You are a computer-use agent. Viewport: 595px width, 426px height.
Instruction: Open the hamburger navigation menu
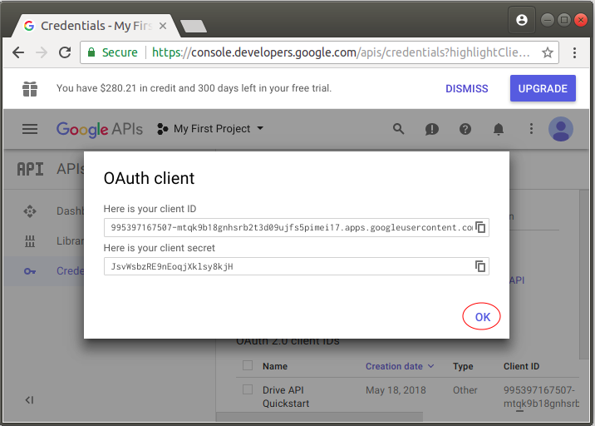[30, 129]
